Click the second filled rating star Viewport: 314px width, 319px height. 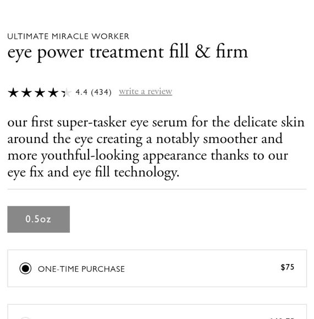coord(26,92)
